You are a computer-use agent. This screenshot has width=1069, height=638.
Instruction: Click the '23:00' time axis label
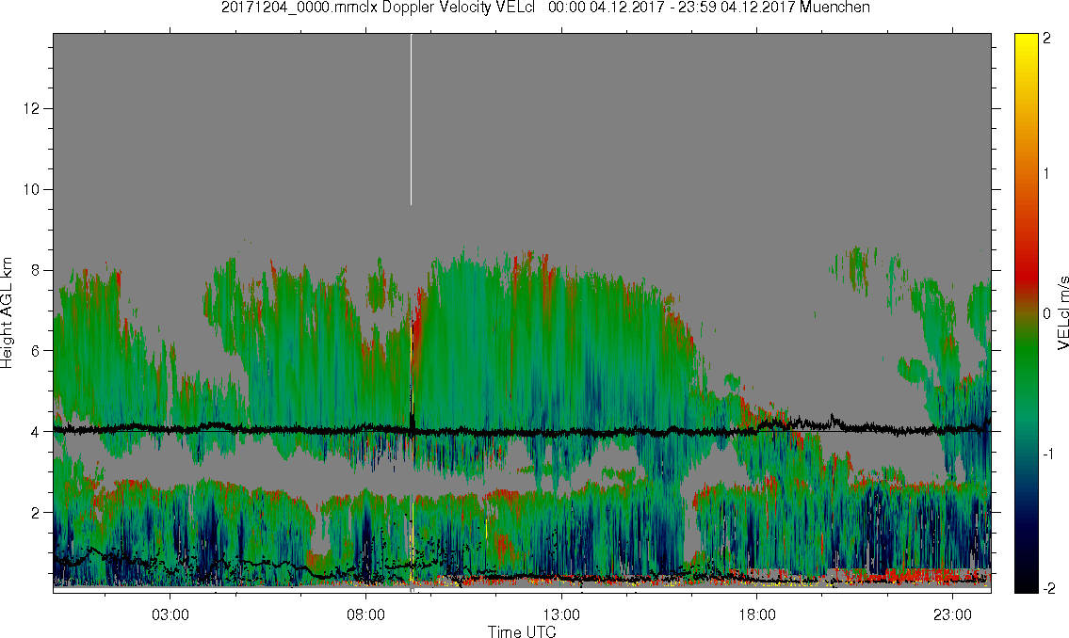[952, 614]
